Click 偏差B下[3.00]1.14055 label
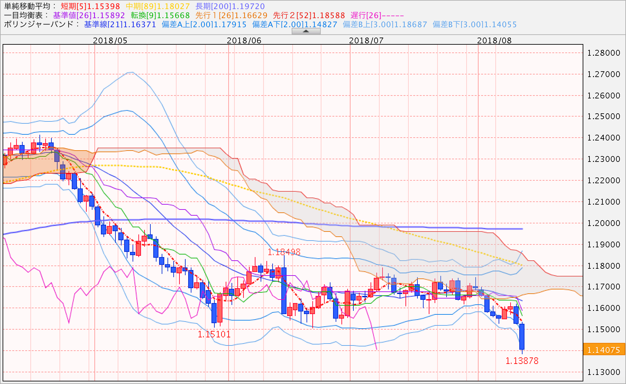The height and width of the screenshot is (384, 626). click(x=475, y=25)
